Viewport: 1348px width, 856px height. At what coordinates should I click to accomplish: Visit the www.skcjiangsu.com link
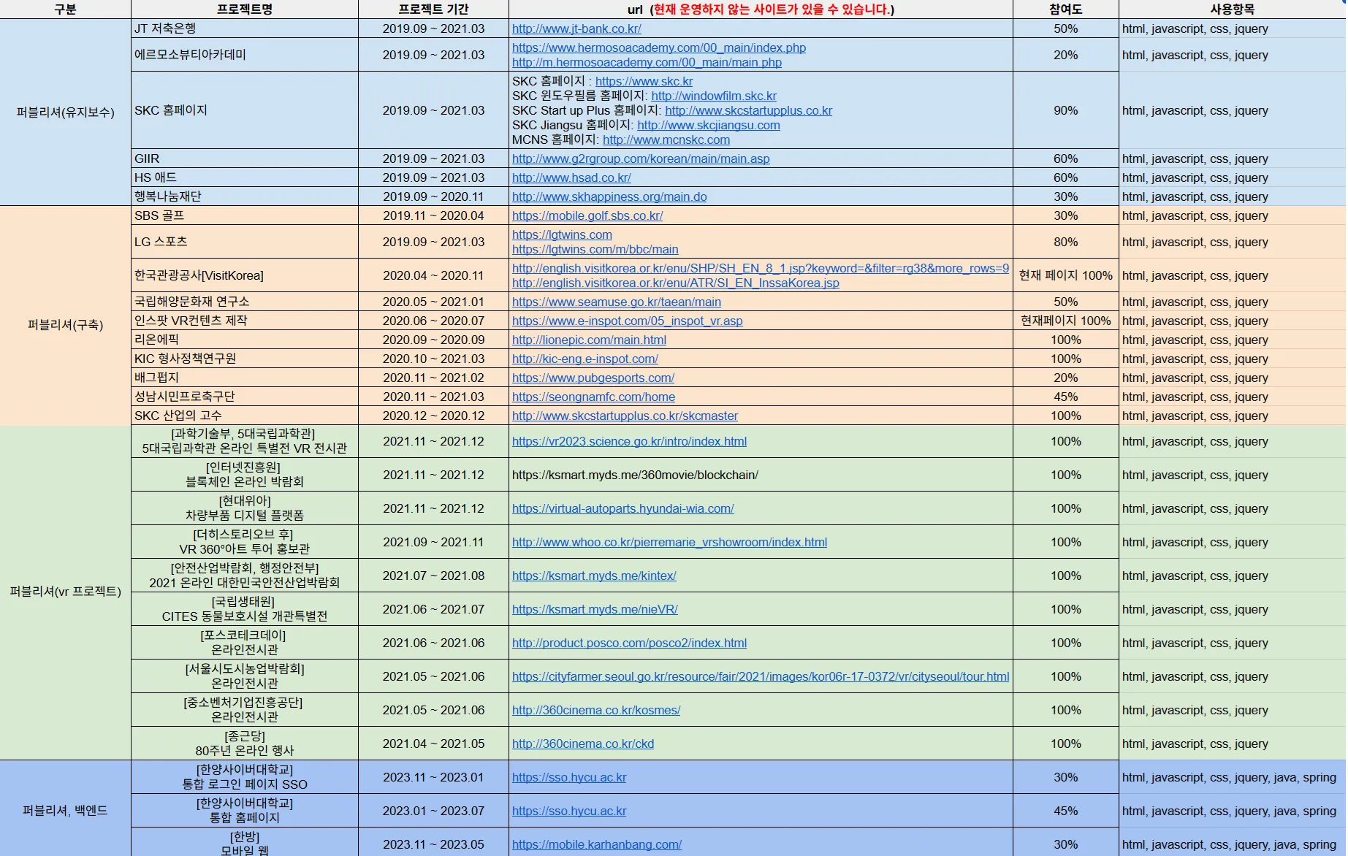[709, 126]
